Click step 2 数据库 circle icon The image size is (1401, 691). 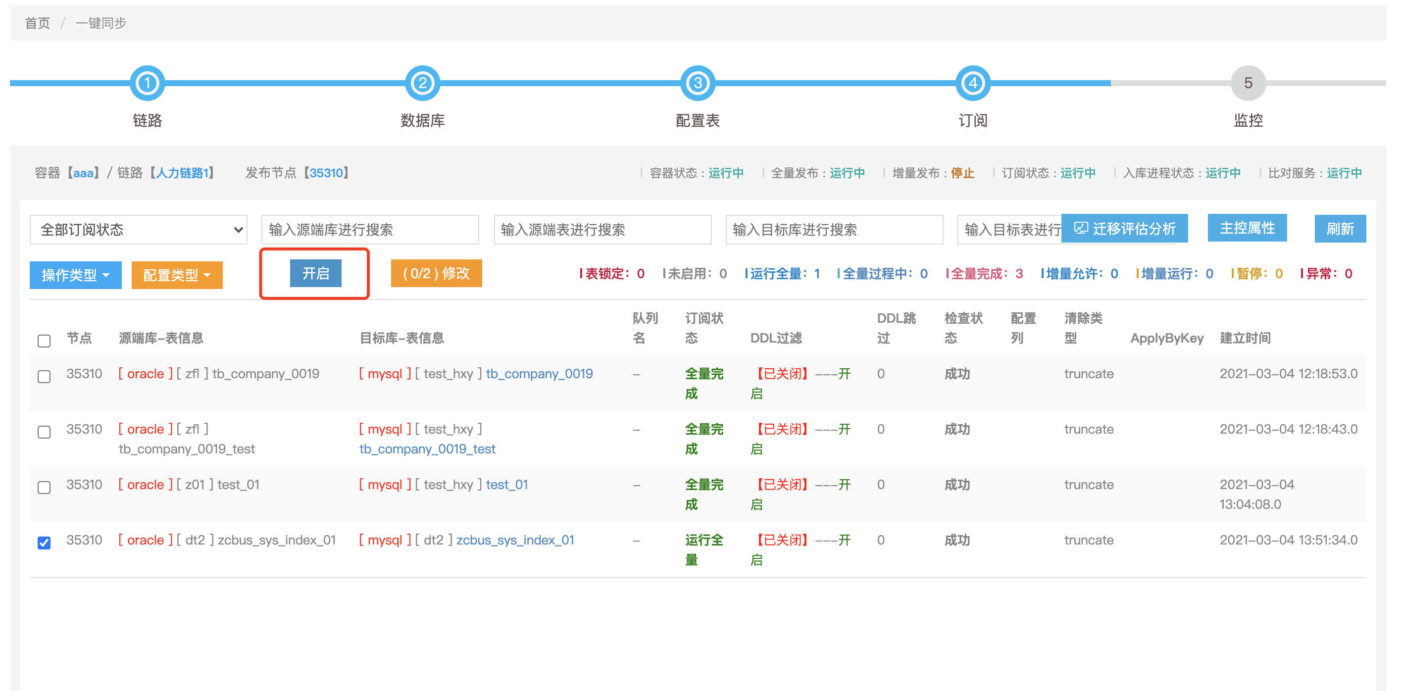(423, 83)
